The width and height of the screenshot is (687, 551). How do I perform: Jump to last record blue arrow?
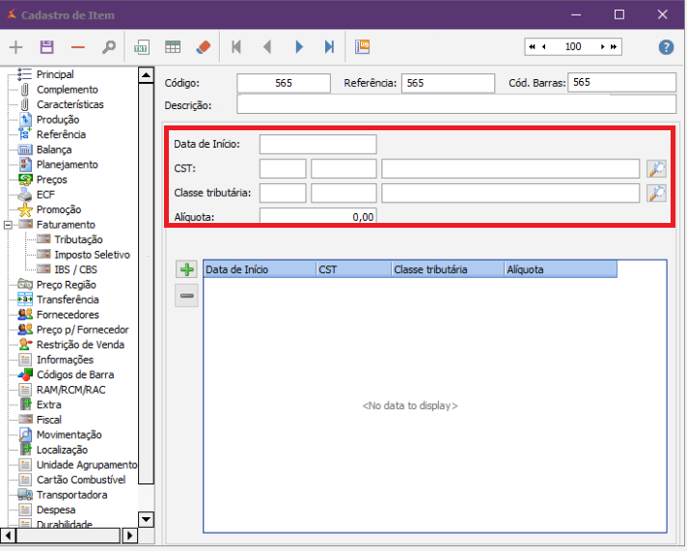point(329,47)
